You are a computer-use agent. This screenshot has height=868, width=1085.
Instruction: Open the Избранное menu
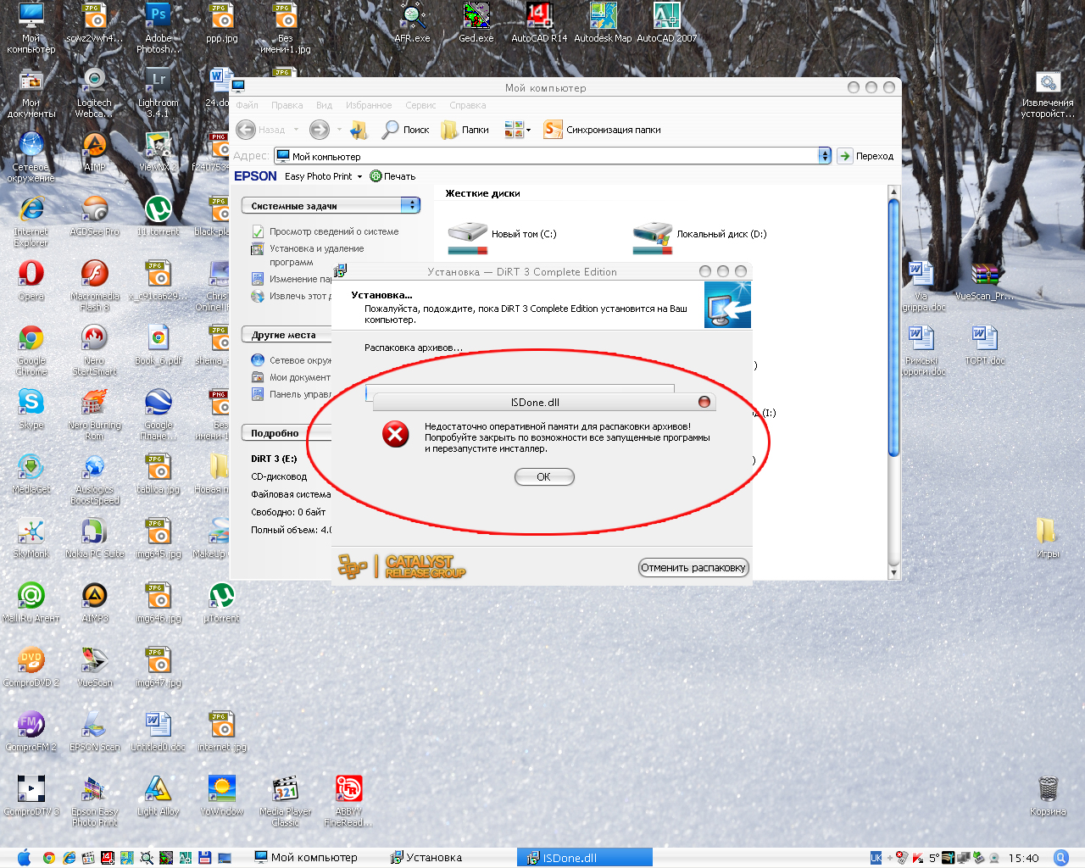(369, 105)
